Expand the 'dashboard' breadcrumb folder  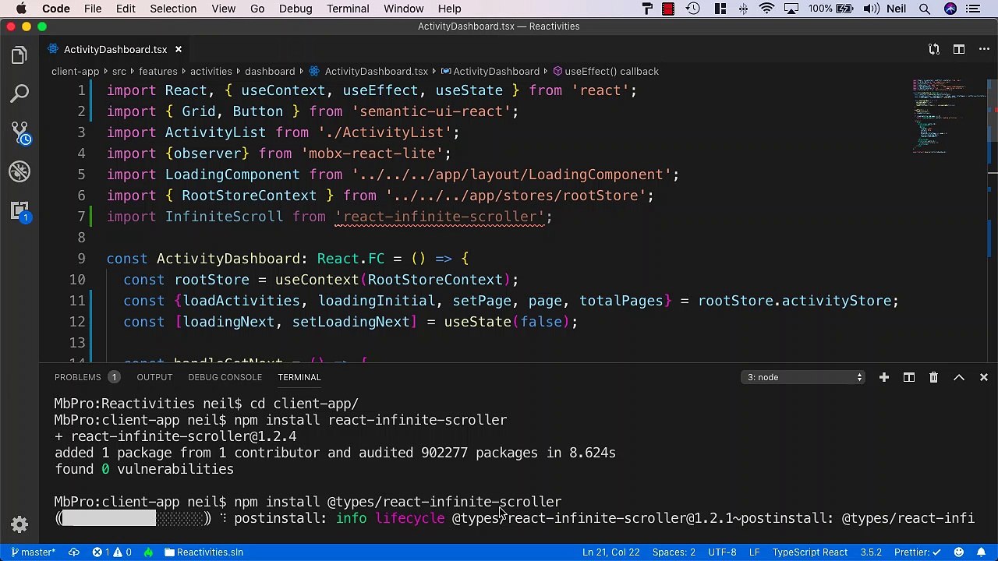[x=269, y=71]
